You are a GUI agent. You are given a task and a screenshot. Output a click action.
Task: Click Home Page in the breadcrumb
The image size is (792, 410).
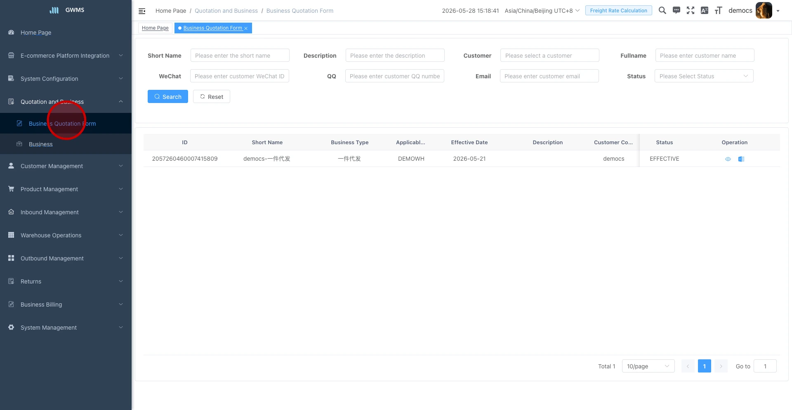pos(171,11)
